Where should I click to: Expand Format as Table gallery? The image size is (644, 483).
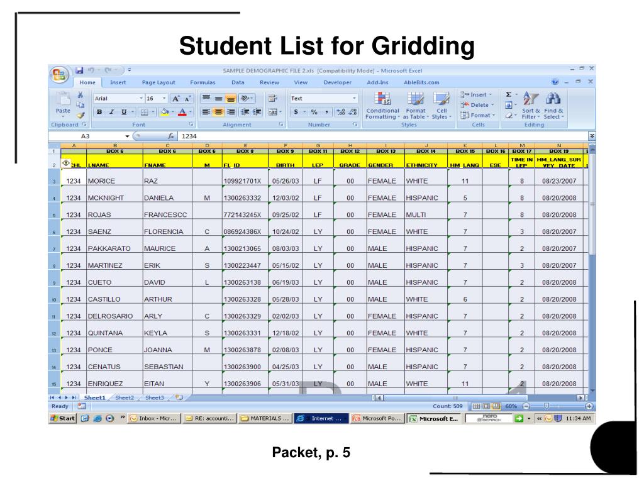click(416, 106)
